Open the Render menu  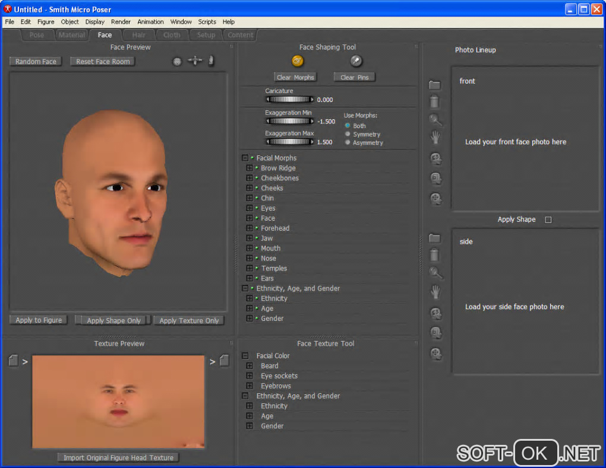(121, 22)
